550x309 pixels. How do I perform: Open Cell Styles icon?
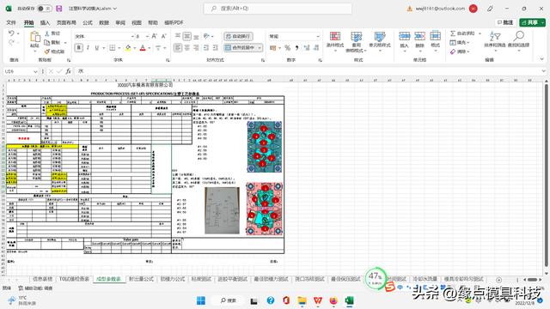tap(380, 36)
